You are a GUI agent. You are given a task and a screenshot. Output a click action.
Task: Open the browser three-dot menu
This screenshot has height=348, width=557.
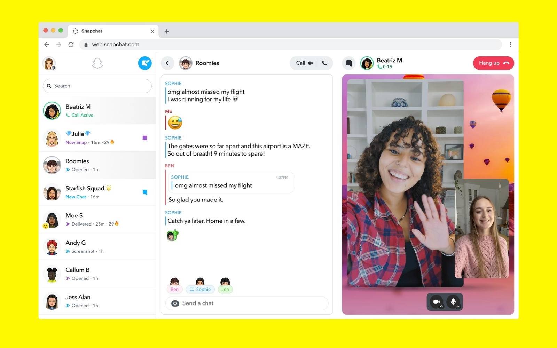point(510,45)
